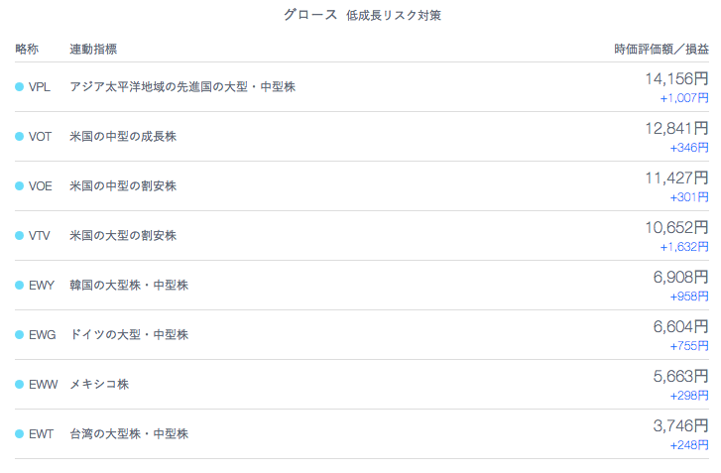721x473 pixels.
Task: Select the 14,156円 valuation amount
Action: pos(676,79)
